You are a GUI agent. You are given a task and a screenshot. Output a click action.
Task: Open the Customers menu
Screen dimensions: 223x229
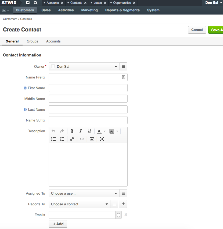click(x=25, y=10)
